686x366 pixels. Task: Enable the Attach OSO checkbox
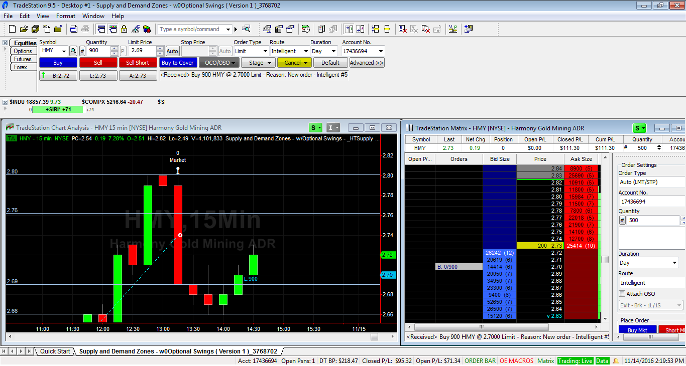pos(622,294)
